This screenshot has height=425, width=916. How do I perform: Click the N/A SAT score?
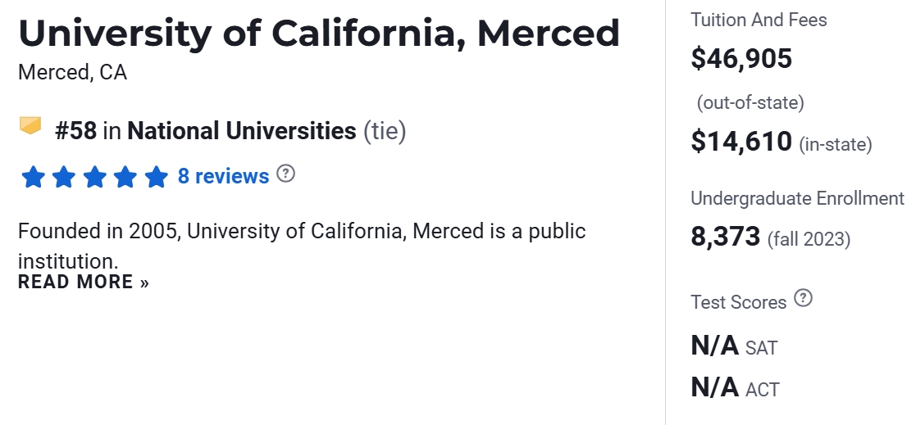coord(715,346)
